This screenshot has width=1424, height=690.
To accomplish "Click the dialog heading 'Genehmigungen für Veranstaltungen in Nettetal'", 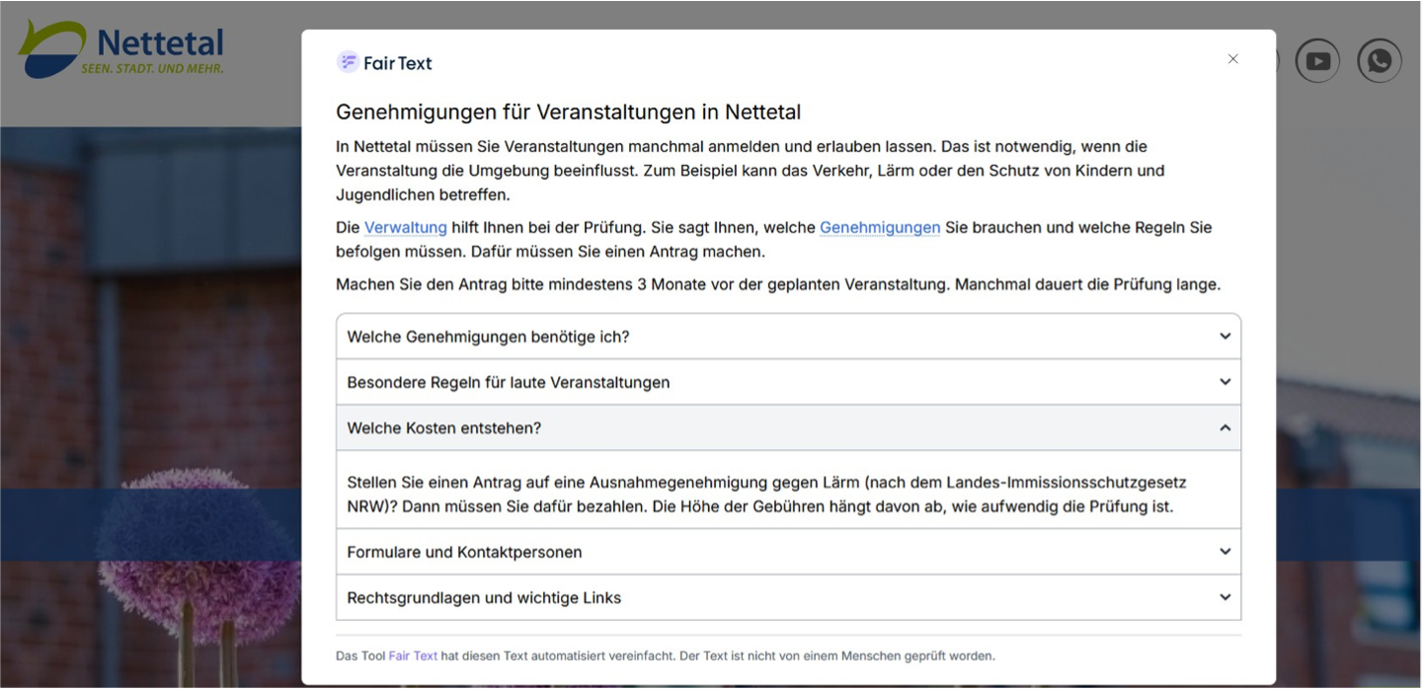I will [x=568, y=112].
